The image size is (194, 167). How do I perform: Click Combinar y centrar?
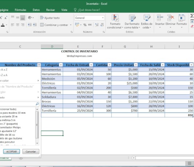(54, 25)
